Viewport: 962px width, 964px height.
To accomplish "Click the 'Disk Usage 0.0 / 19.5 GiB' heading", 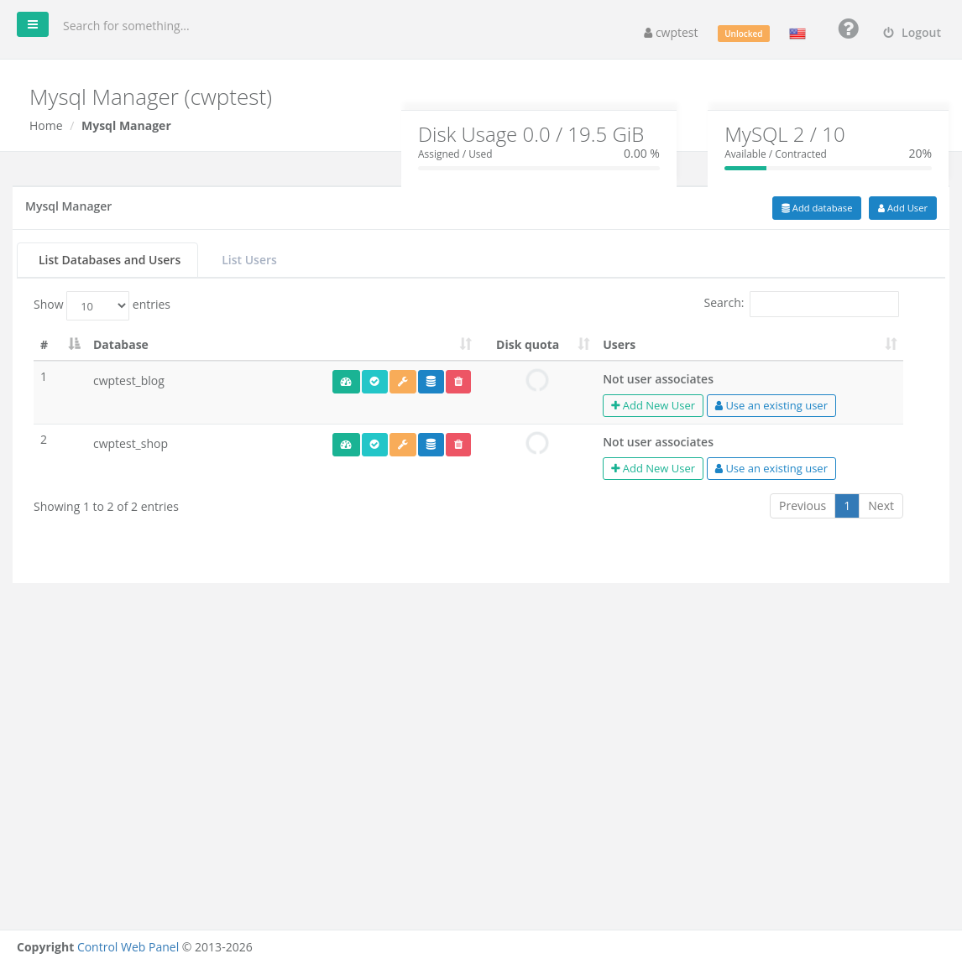I will (x=531, y=134).
